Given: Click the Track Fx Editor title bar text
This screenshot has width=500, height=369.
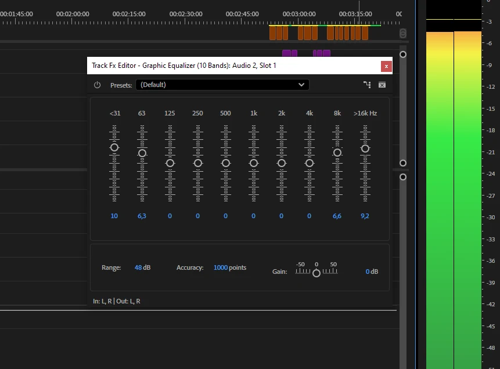Looking at the screenshot, I should pyautogui.click(x=184, y=66).
